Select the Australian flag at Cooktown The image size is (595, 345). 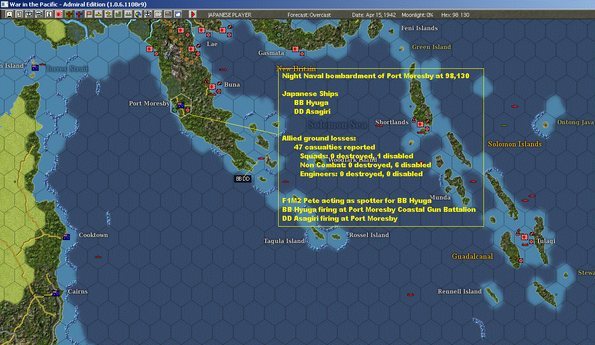click(x=66, y=237)
